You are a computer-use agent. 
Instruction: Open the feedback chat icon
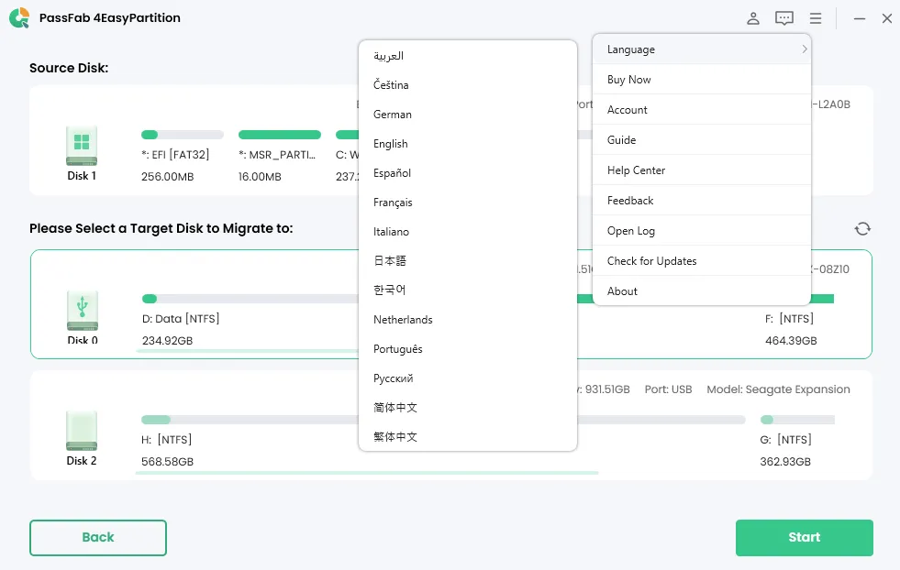click(x=783, y=18)
